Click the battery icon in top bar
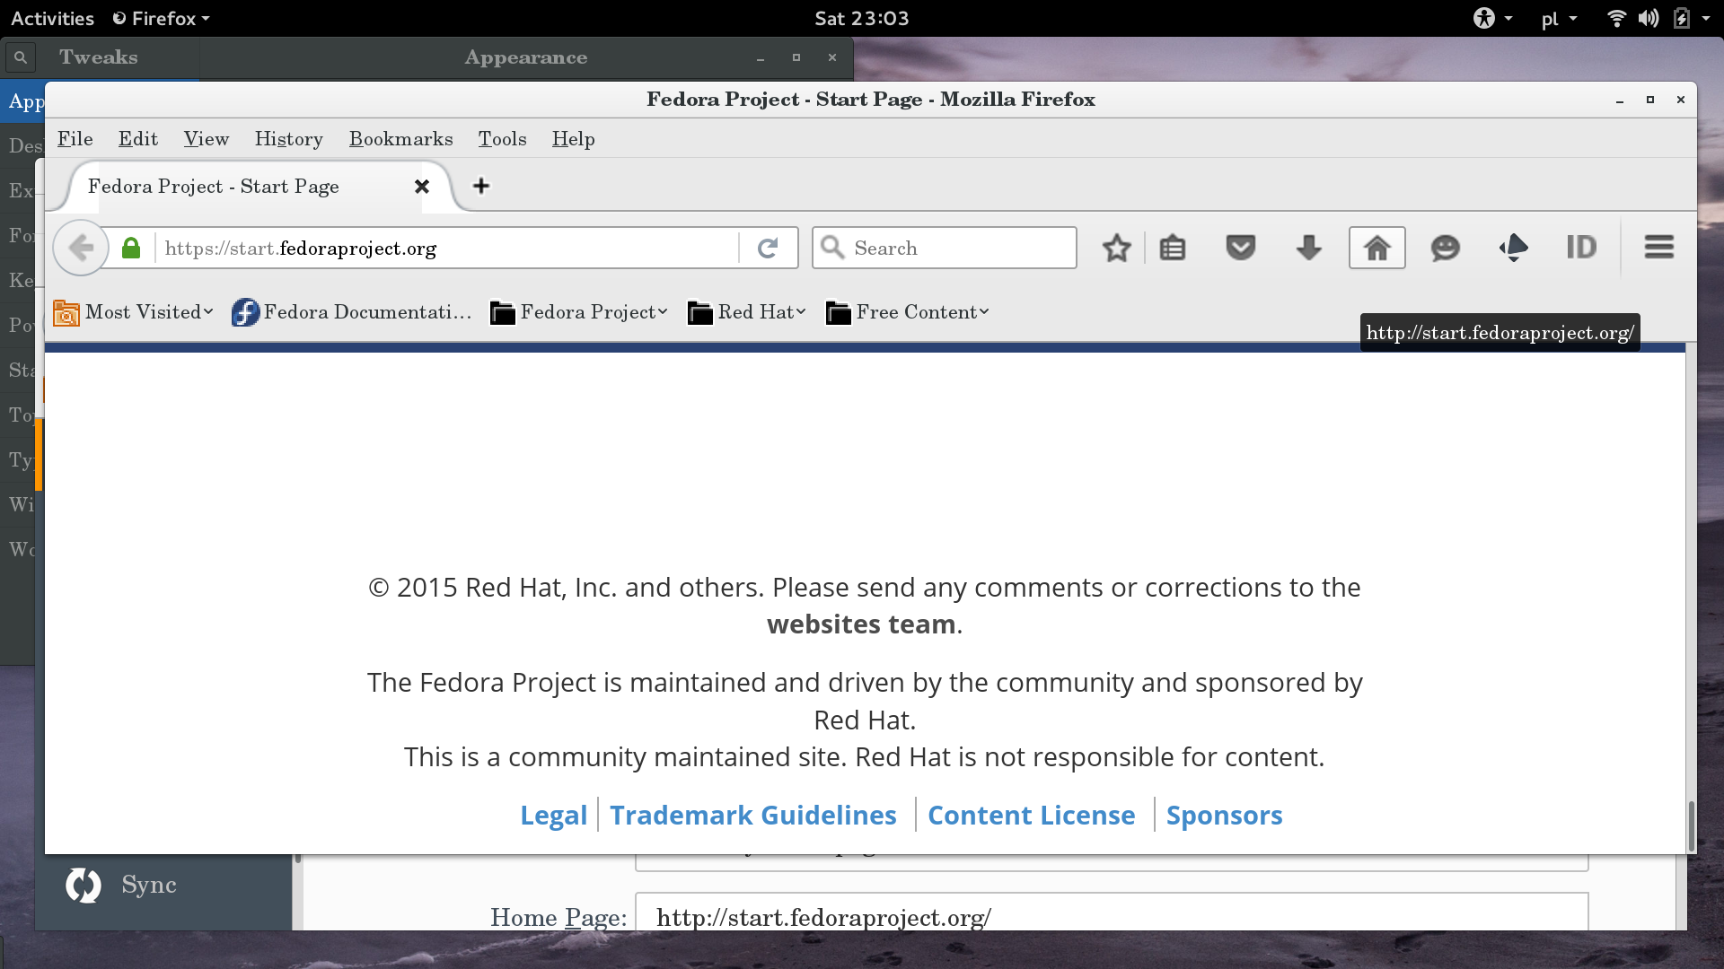 tap(1682, 18)
